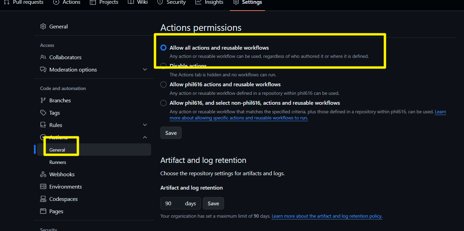Click the Settings tab gear icon

(236, 2)
